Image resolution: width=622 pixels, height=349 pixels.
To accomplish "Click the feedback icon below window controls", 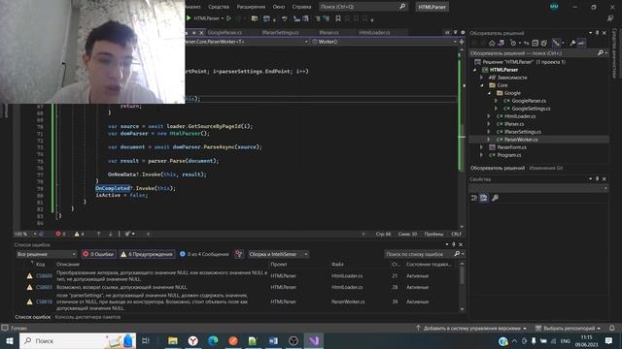I will click(x=610, y=18).
